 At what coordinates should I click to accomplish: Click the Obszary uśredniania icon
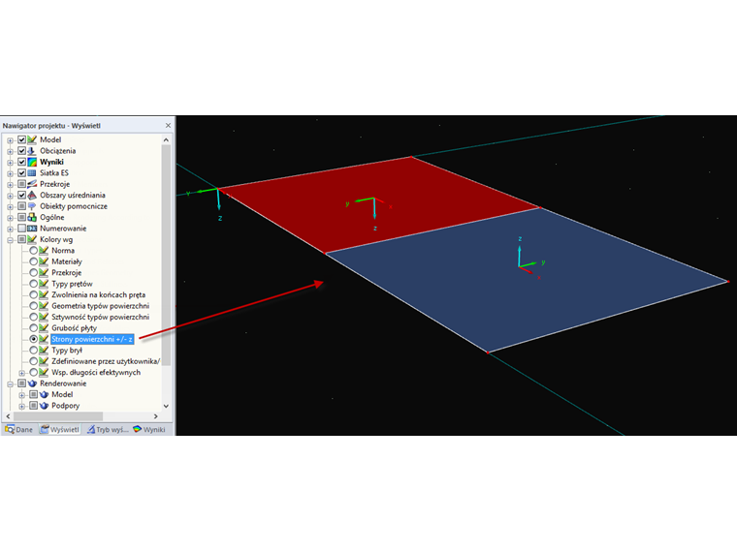pyautogui.click(x=32, y=195)
